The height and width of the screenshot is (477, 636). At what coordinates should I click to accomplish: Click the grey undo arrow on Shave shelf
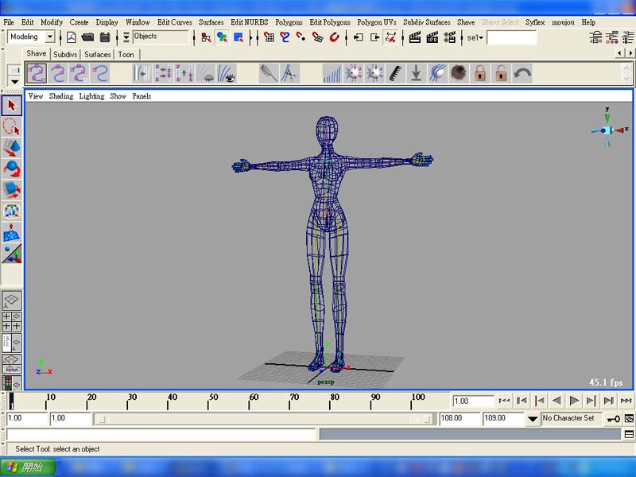click(x=522, y=73)
